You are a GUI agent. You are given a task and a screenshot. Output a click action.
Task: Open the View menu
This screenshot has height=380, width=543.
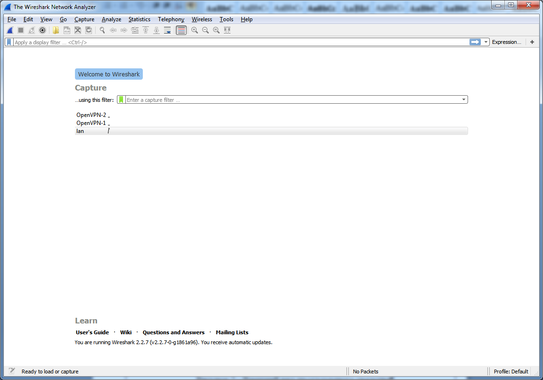coord(46,19)
